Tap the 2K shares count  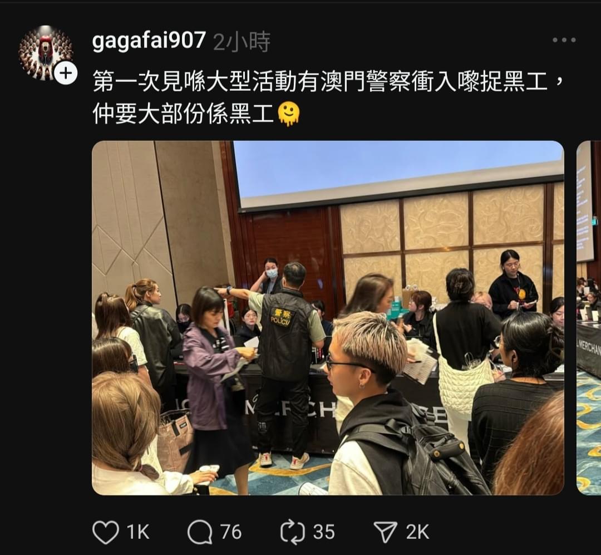coord(417,532)
